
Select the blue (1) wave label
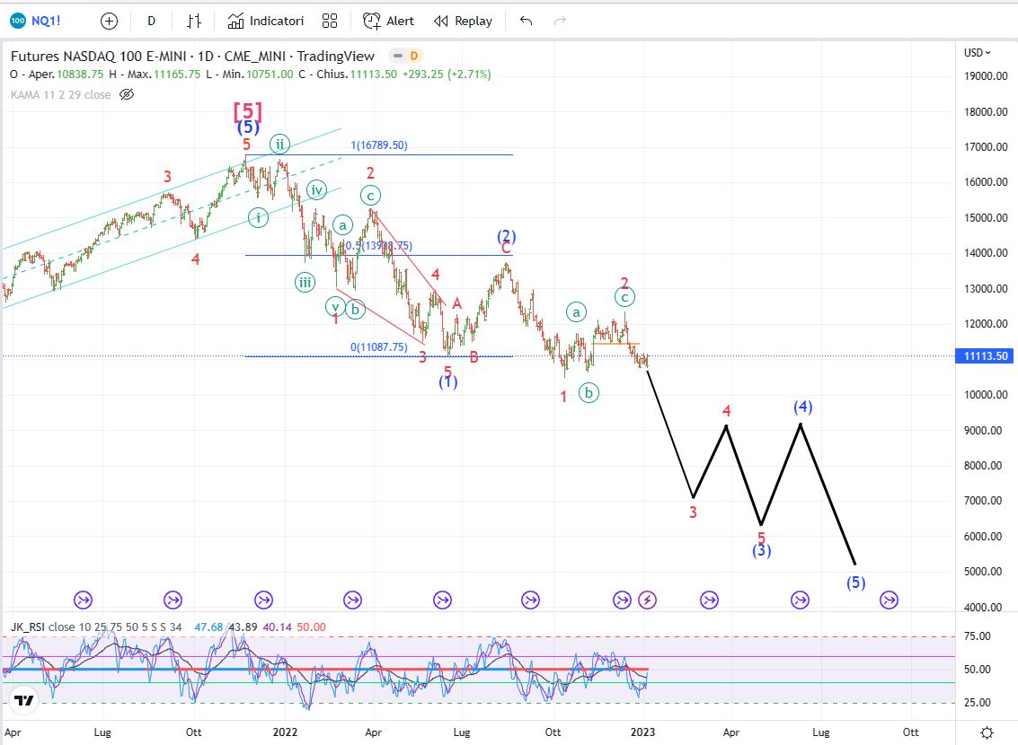[x=448, y=381]
